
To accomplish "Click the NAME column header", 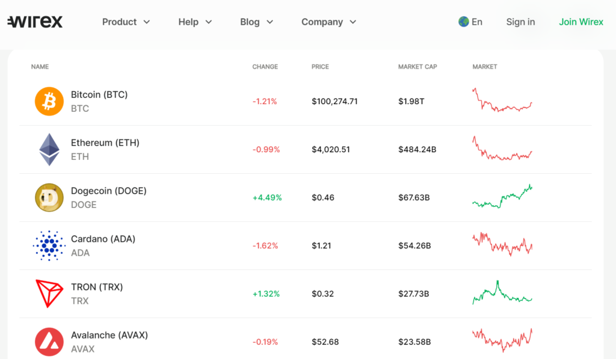I will pyautogui.click(x=40, y=67).
